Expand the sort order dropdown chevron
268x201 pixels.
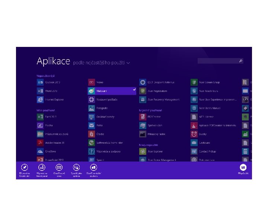click(128, 63)
